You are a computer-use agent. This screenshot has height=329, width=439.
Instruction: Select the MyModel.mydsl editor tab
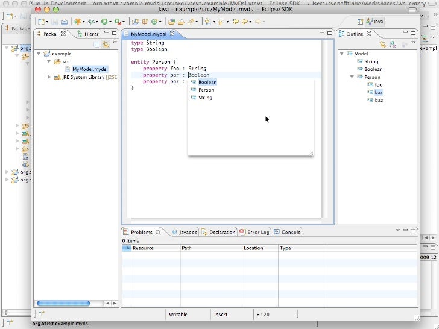pyautogui.click(x=149, y=34)
